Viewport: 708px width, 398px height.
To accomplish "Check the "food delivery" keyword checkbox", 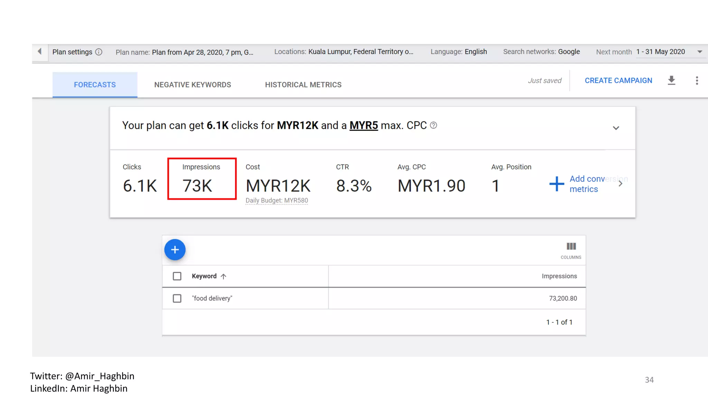I will (x=177, y=298).
